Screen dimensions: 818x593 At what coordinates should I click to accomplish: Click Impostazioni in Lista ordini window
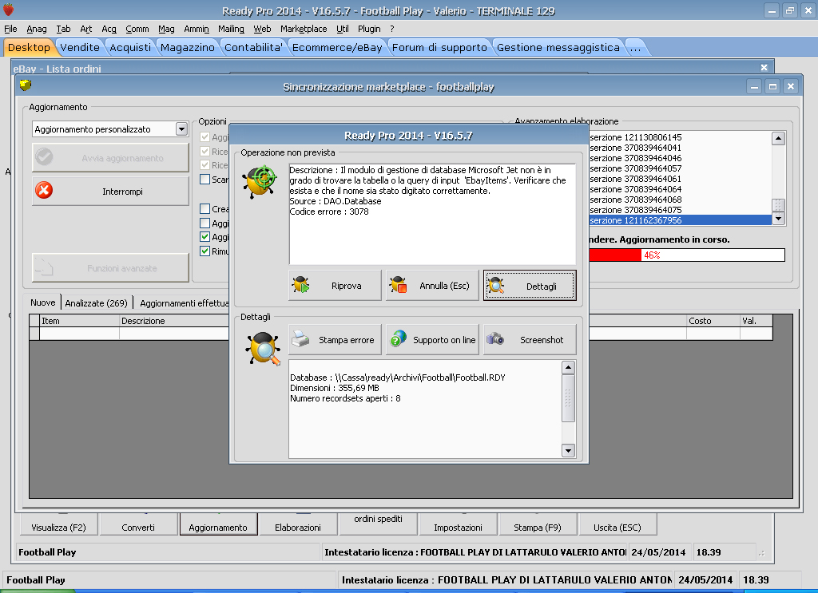click(x=458, y=524)
